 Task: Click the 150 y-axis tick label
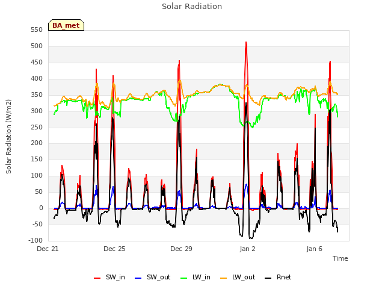tap(37, 159)
